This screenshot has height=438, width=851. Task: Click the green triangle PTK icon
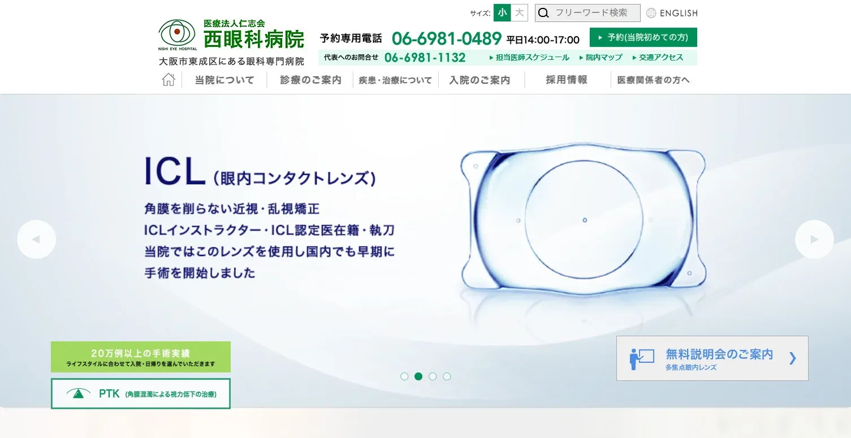tap(79, 393)
